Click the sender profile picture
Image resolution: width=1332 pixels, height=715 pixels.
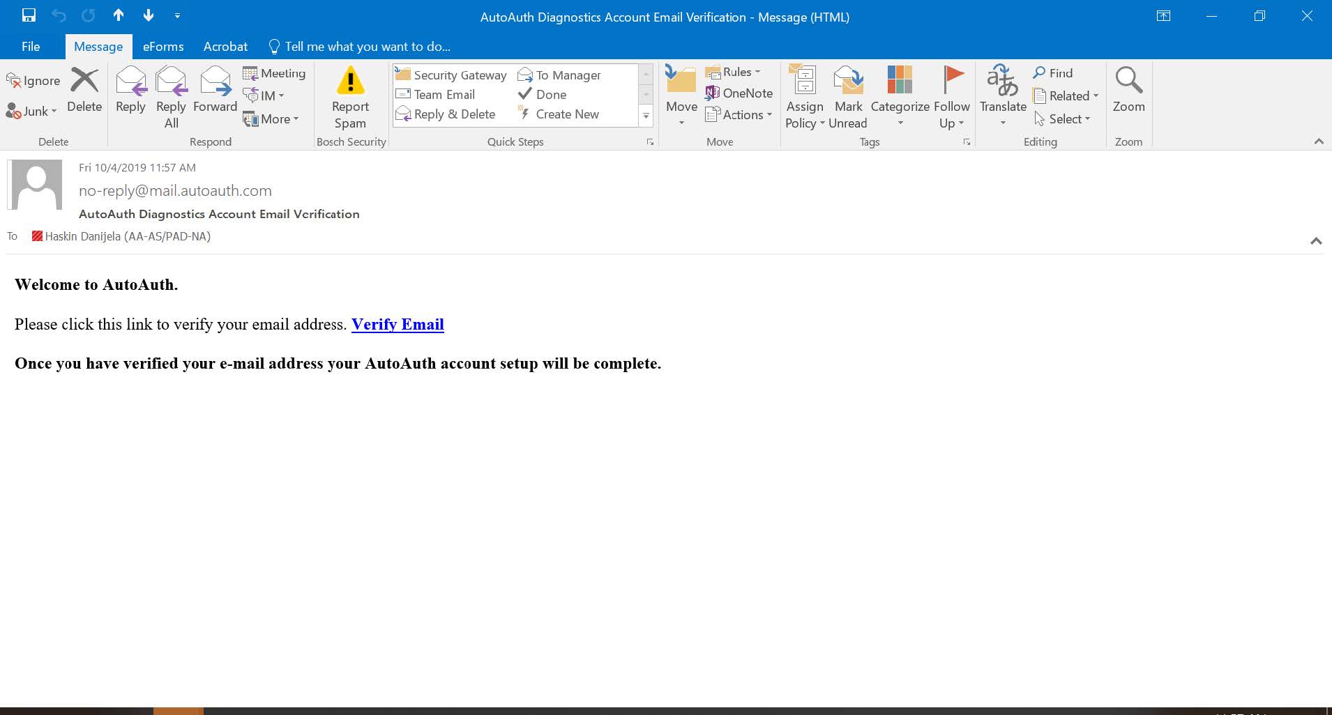[x=35, y=185]
